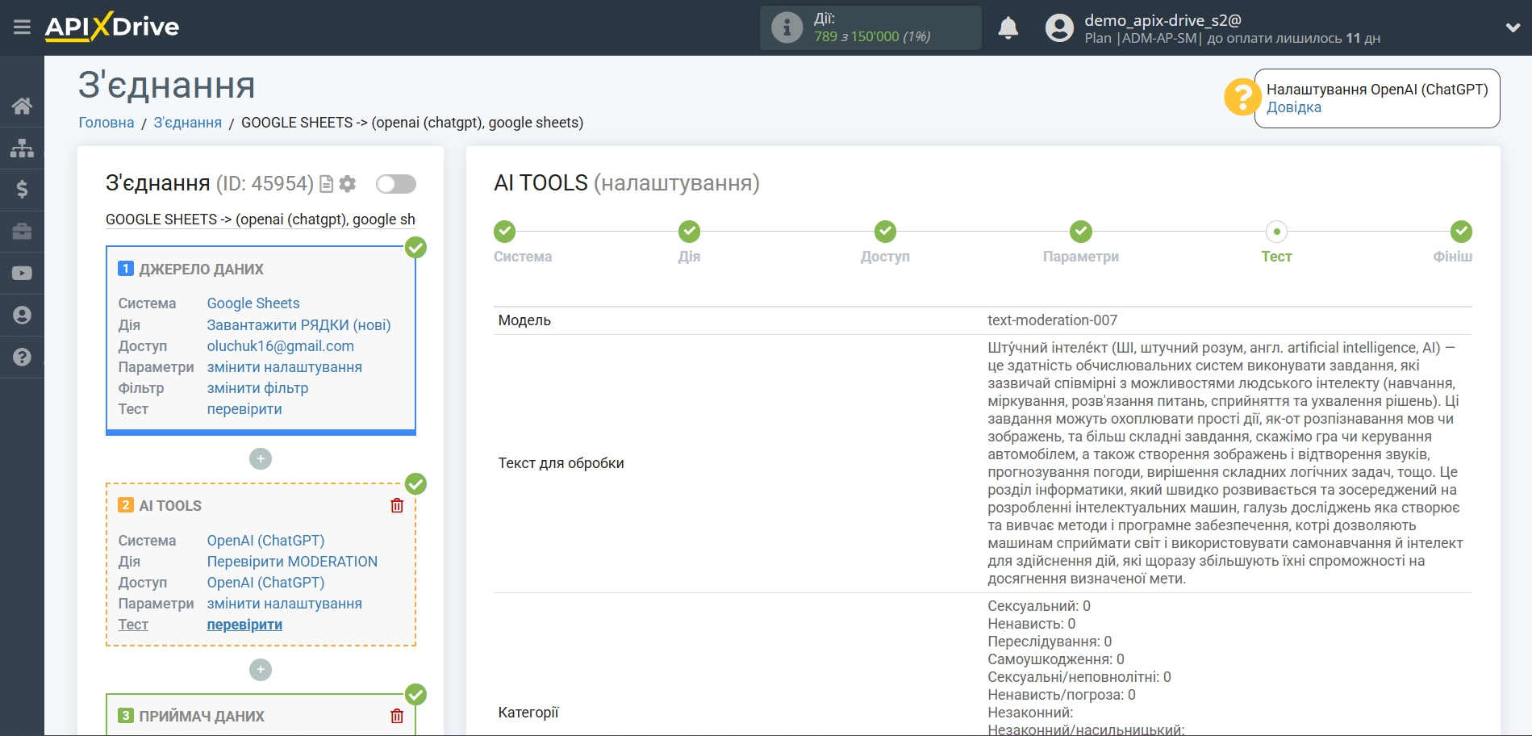This screenshot has width=1532, height=736.
Task: Select the AI TOOLS block header
Action: coord(170,506)
